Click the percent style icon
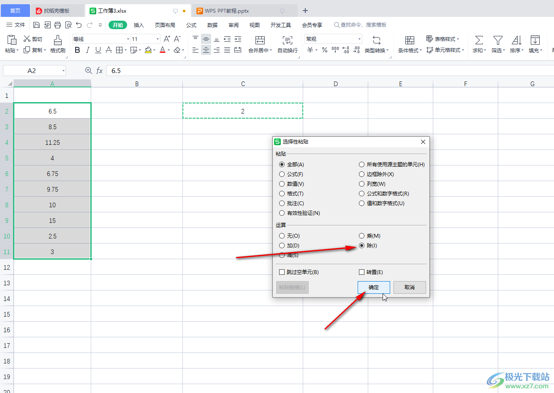The width and height of the screenshot is (554, 393). tap(324, 50)
